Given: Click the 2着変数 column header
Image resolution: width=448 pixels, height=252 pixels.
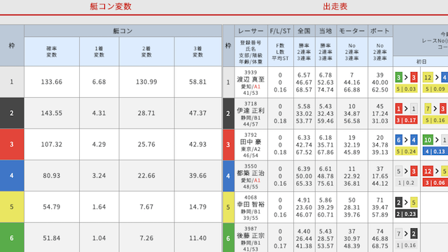Looking at the screenshot, I should (x=146, y=52).
